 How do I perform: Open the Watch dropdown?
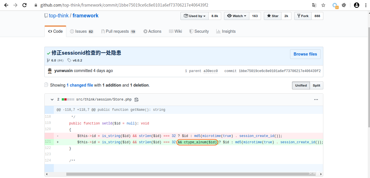[x=237, y=16]
